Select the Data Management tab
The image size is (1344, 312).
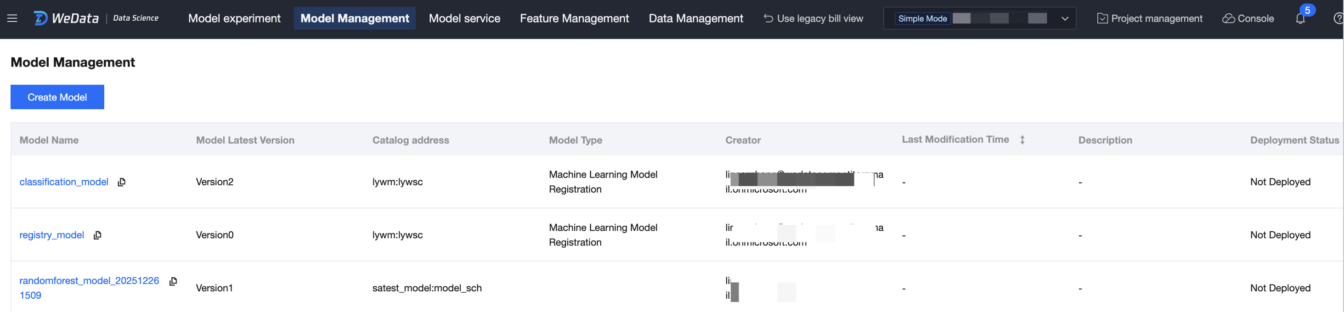[x=695, y=18]
